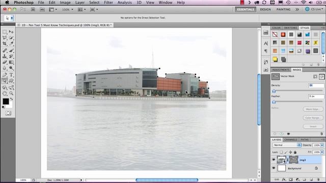Image resolution: width=326 pixels, height=183 pixels.
Task: Toggle Quick Mask mode
Action: (8, 113)
